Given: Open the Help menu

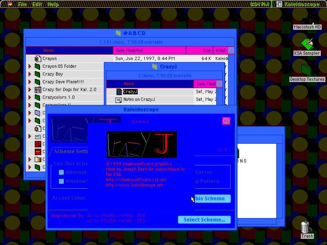Looking at the screenshot, I should point(53,4).
